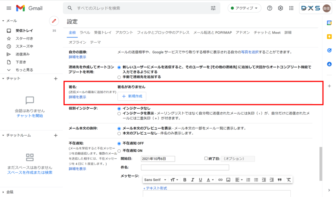Insert bulleted list in message toolbar

256,180
